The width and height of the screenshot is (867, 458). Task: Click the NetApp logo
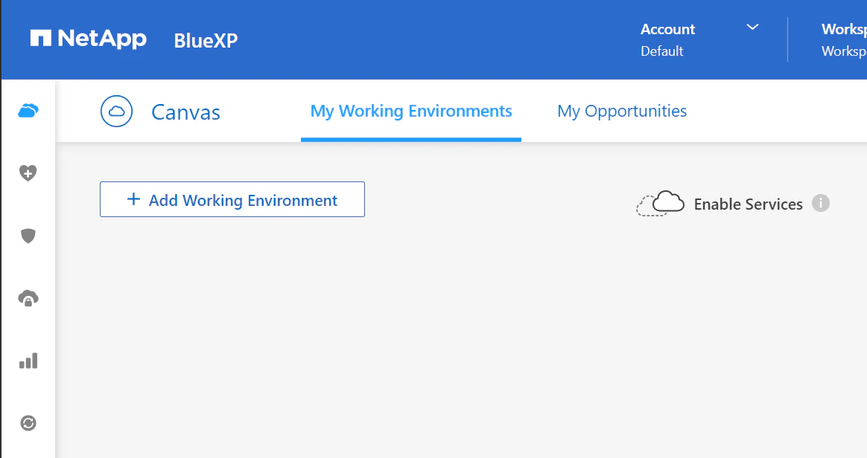pos(89,39)
